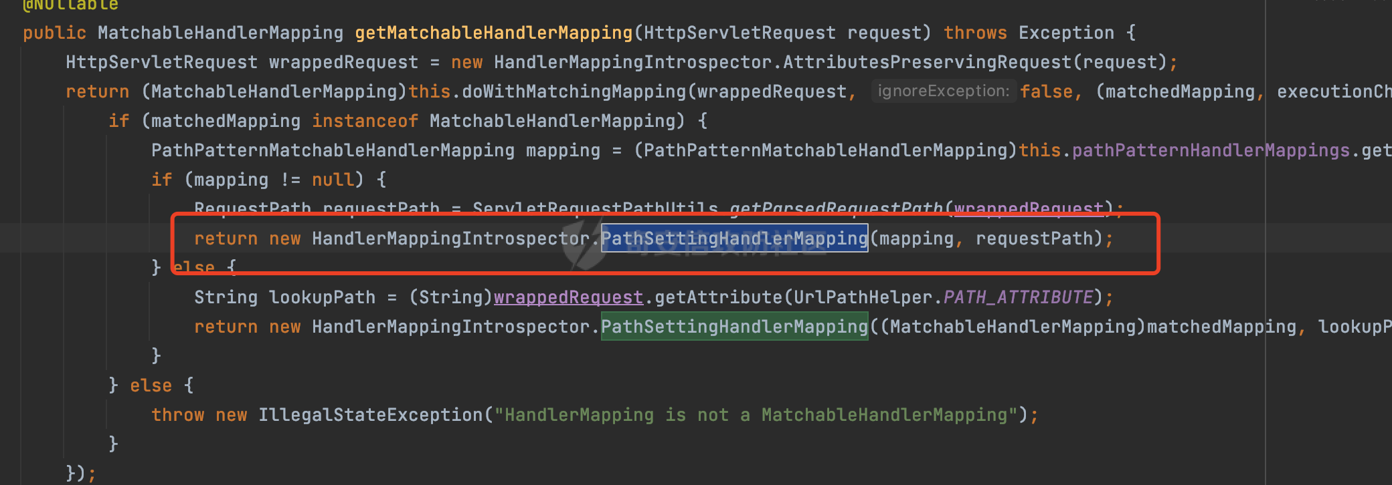Click AttributesPreservingRequest constructor name

pyautogui.click(x=927, y=62)
